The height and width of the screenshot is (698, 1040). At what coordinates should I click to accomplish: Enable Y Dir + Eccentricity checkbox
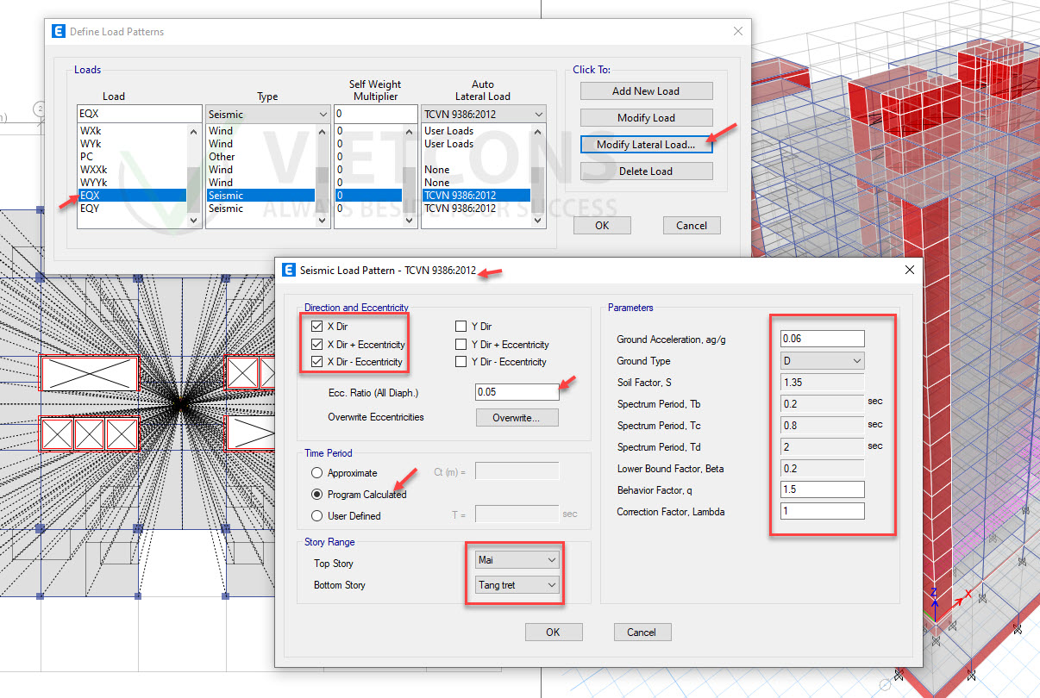point(461,345)
